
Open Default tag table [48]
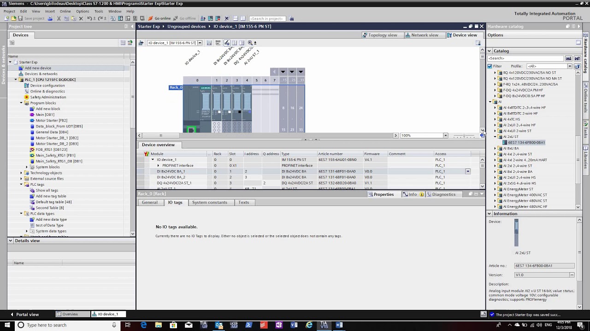[x=53, y=202]
